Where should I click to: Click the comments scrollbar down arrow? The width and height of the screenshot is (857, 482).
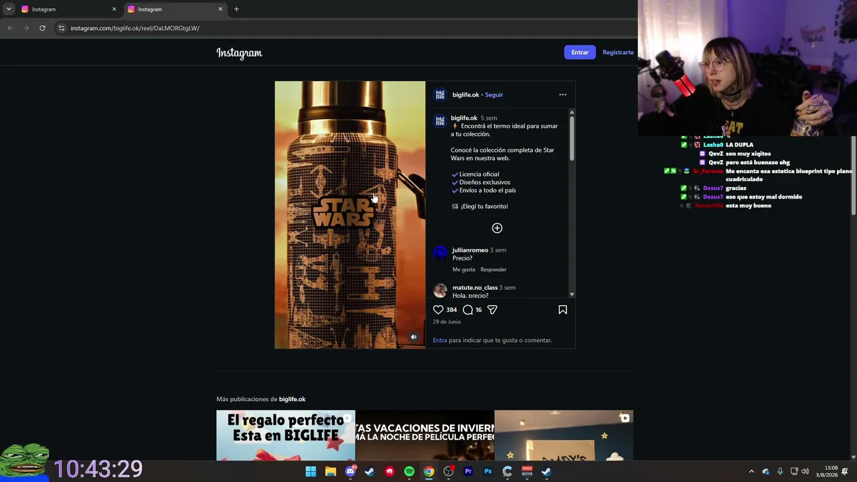(x=572, y=295)
